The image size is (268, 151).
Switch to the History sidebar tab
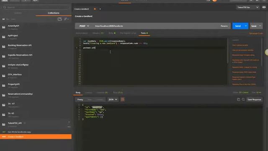click(18, 13)
